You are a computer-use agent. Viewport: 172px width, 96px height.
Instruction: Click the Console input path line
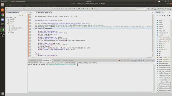[52, 65]
